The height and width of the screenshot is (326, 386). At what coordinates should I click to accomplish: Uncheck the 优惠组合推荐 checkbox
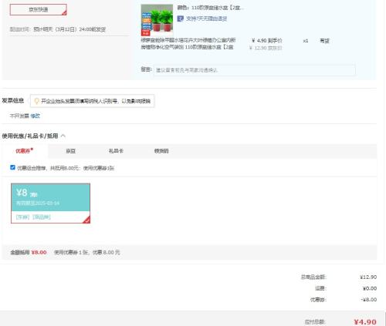click(x=12, y=167)
